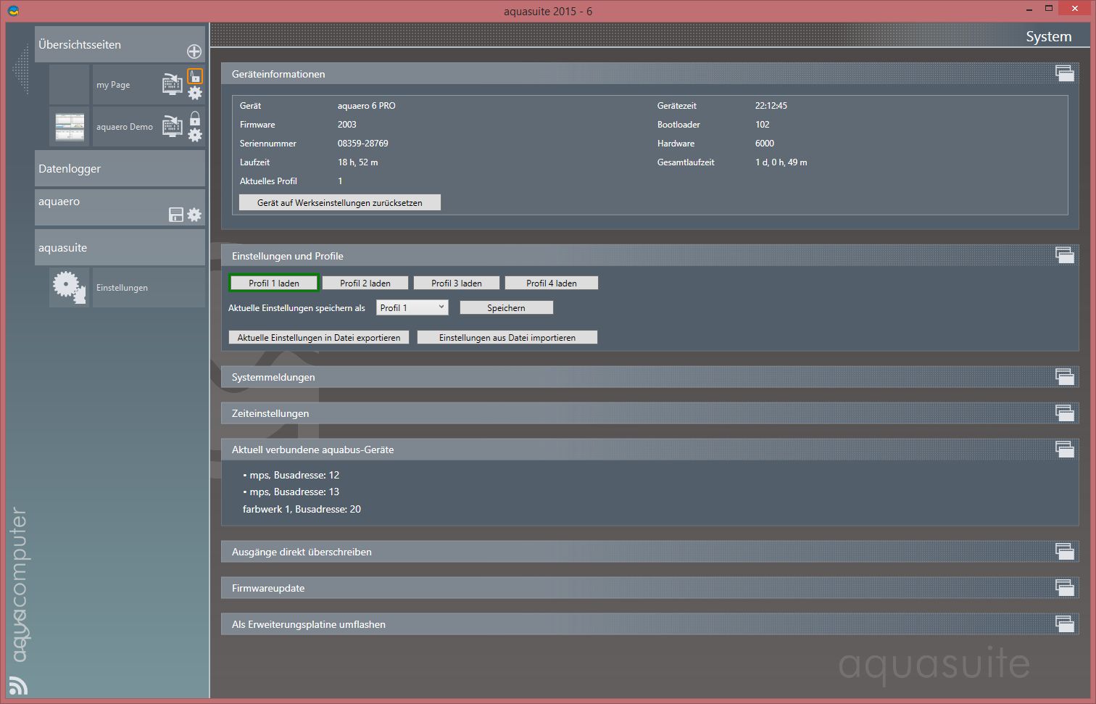This screenshot has width=1096, height=704.
Task: Click the floppy disk save icon on aquaero
Action: tap(175, 215)
